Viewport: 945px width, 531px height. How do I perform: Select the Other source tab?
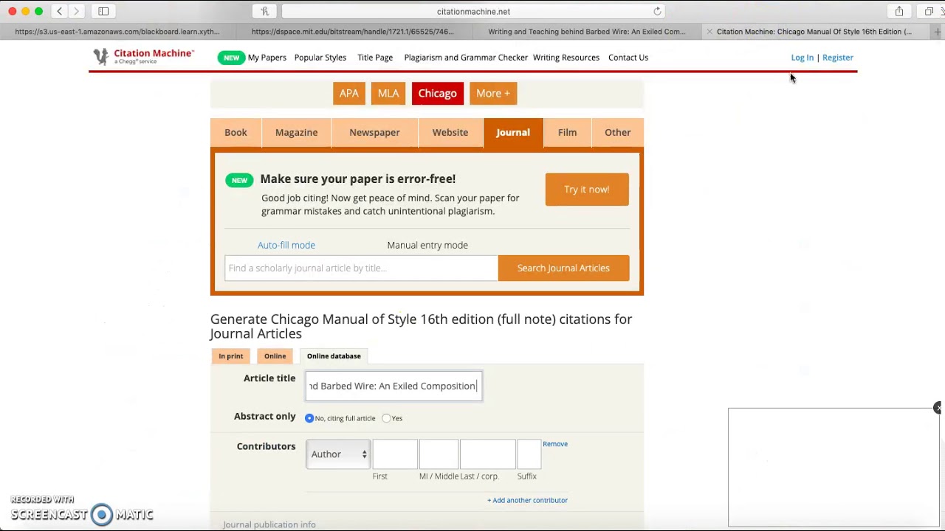(x=618, y=133)
